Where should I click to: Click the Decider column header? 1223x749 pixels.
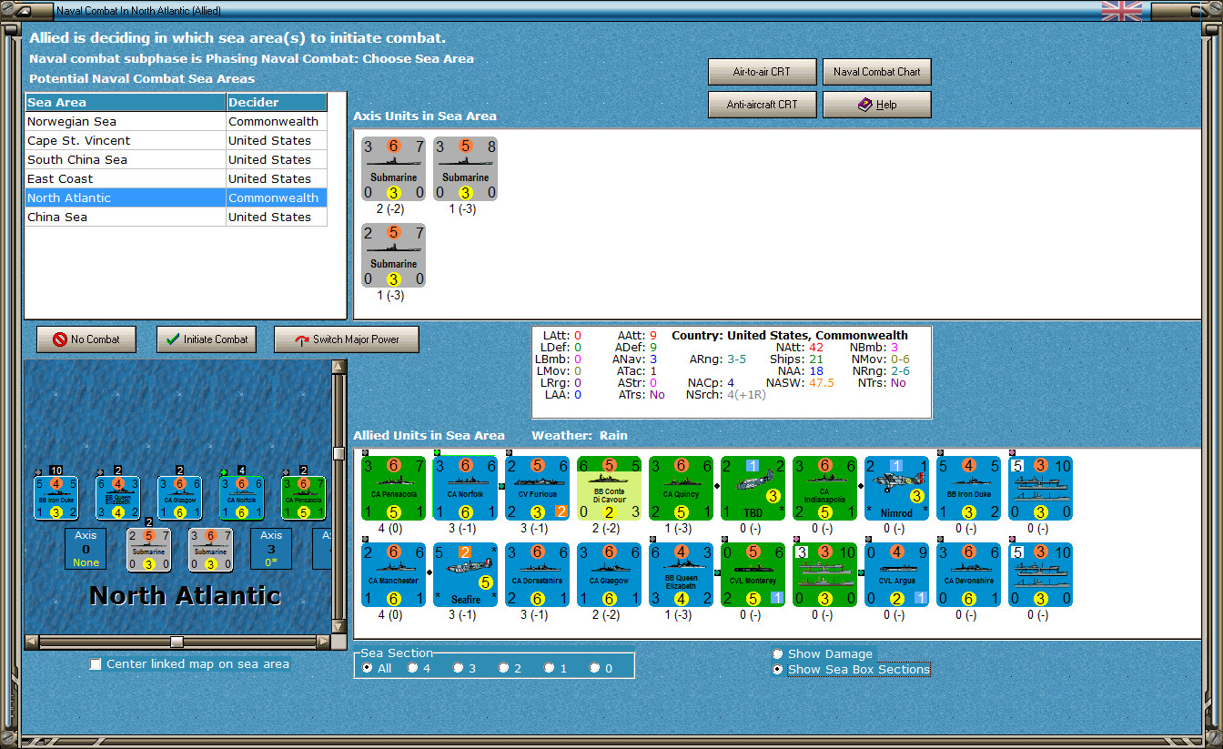277,102
